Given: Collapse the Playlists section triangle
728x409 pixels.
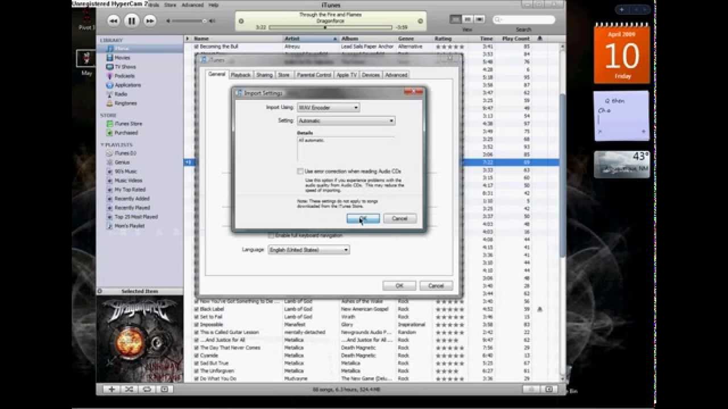Looking at the screenshot, I should 102,145.
